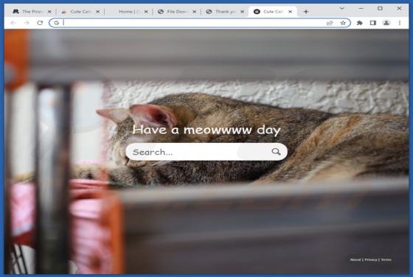Screen dimensions: 413x277
Task: Submit search with magnifier icon
Action: [276, 152]
